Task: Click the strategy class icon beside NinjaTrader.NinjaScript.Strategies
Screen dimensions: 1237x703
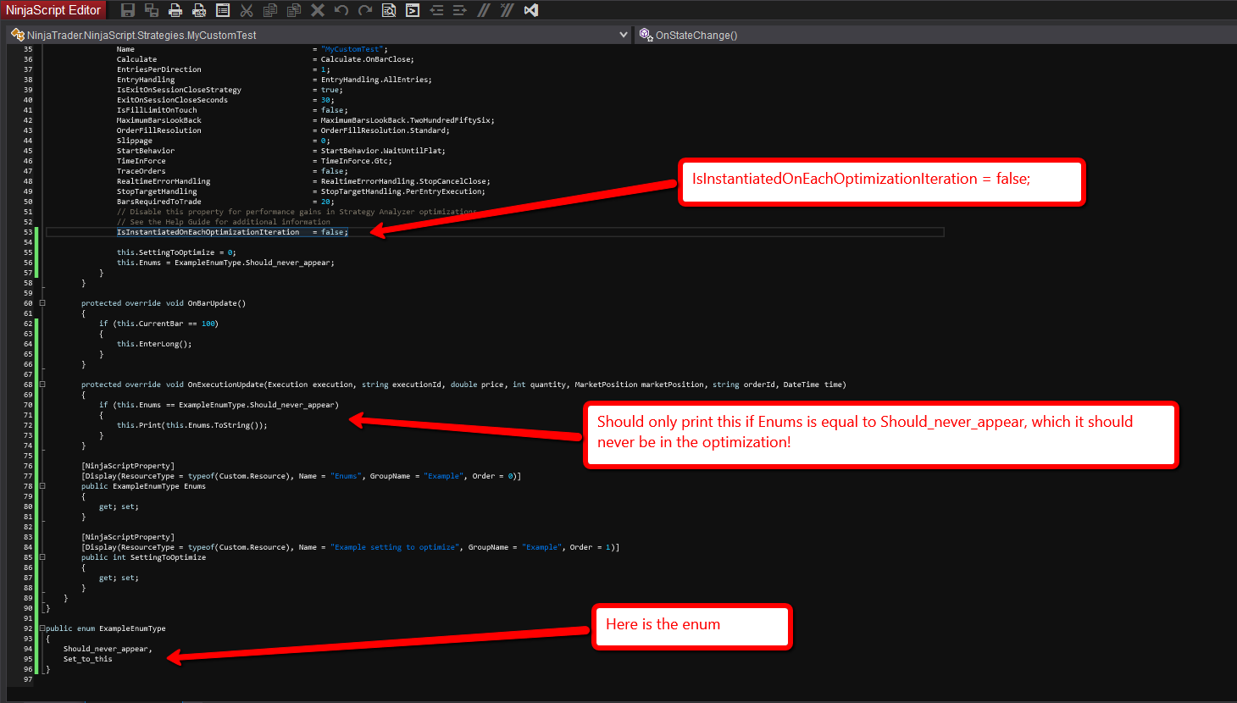Action: (x=18, y=35)
